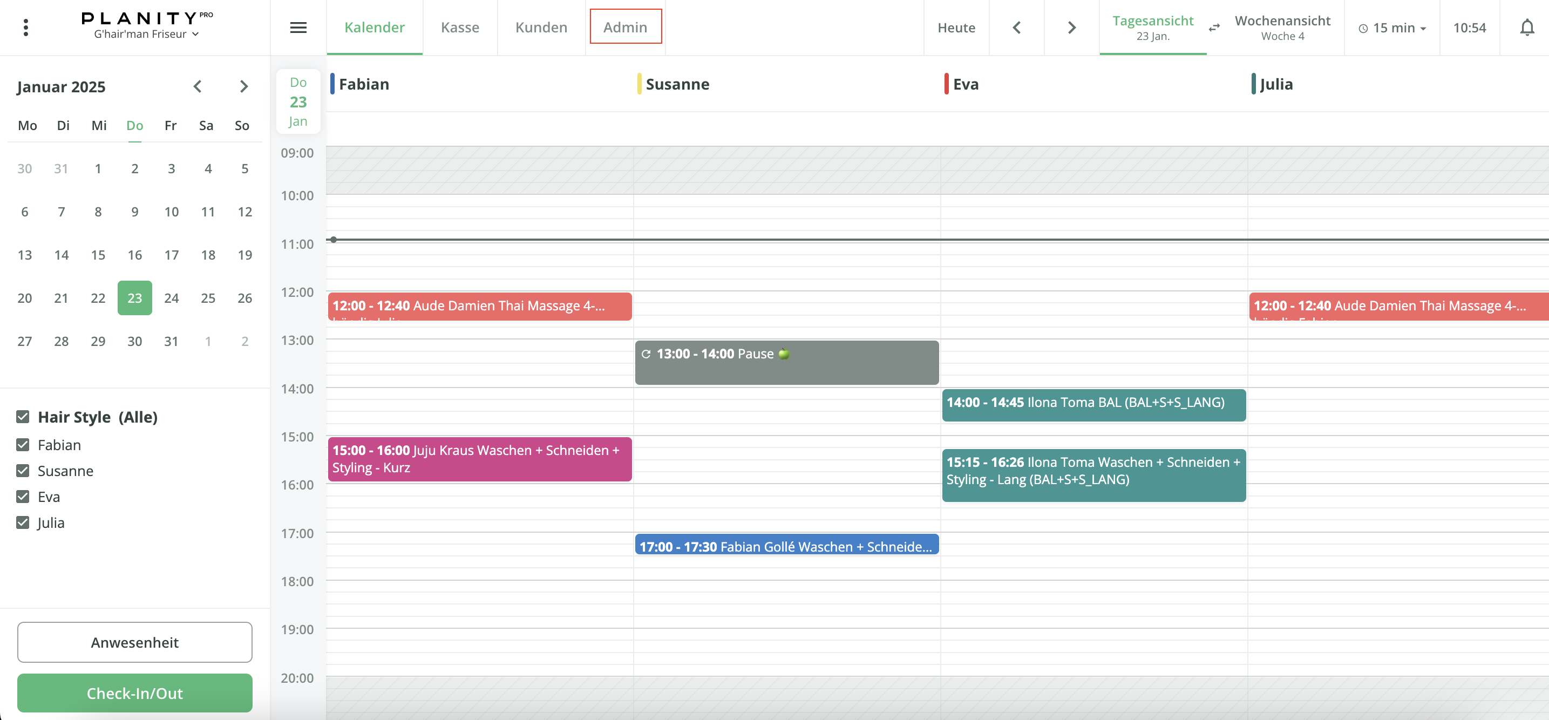This screenshot has width=1549, height=720.
Task: Open the Admin tab
Action: pyautogui.click(x=625, y=27)
